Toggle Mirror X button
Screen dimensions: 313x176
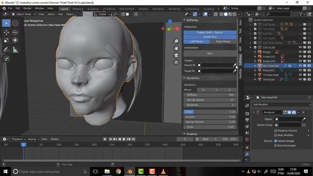tap(203, 90)
